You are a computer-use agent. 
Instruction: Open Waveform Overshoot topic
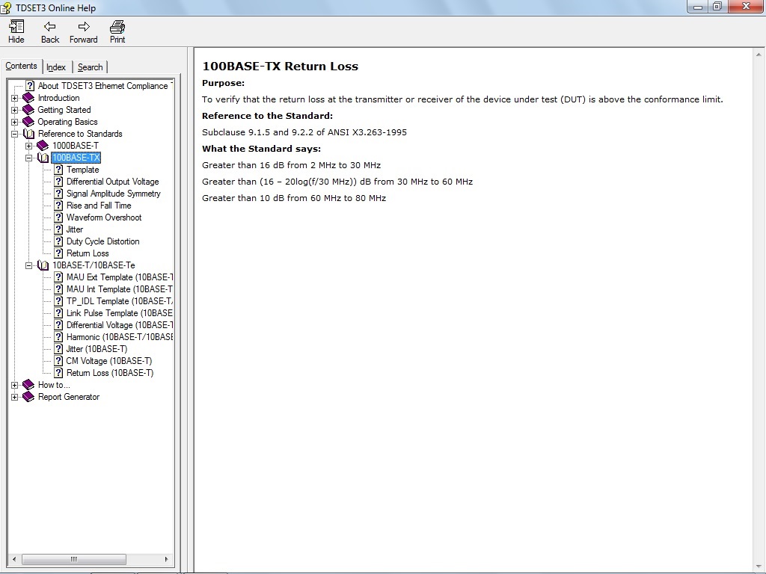(104, 217)
